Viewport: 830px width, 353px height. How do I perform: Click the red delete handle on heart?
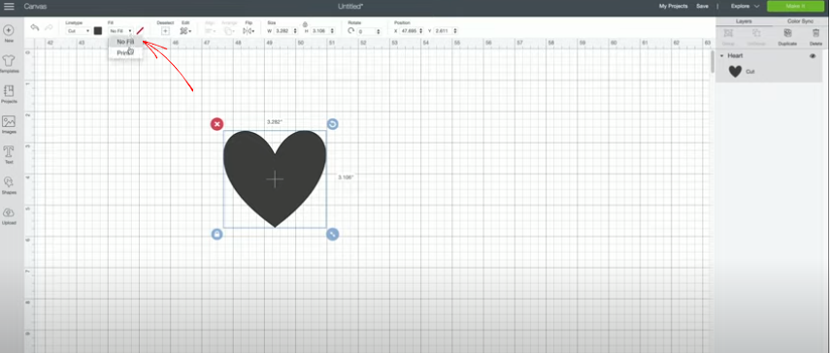[216, 124]
